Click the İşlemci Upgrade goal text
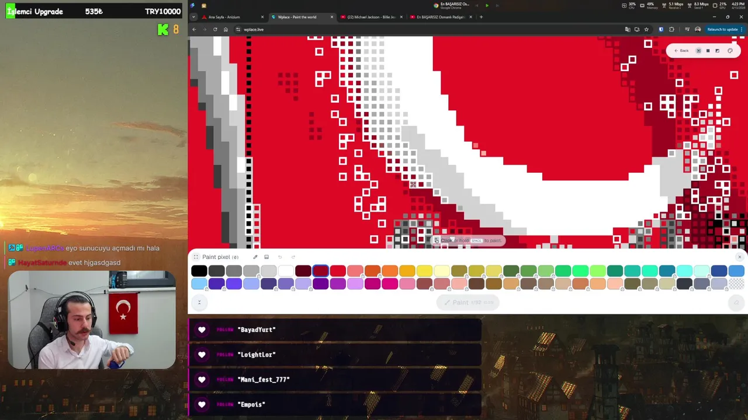The height and width of the screenshot is (420, 748). [35, 11]
